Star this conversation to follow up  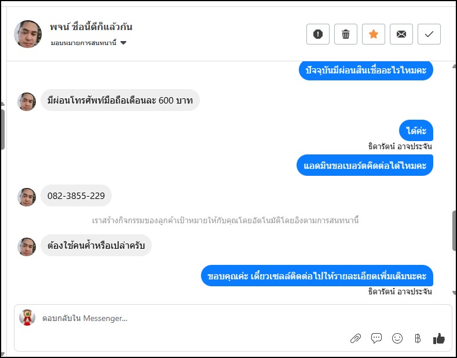tap(374, 34)
